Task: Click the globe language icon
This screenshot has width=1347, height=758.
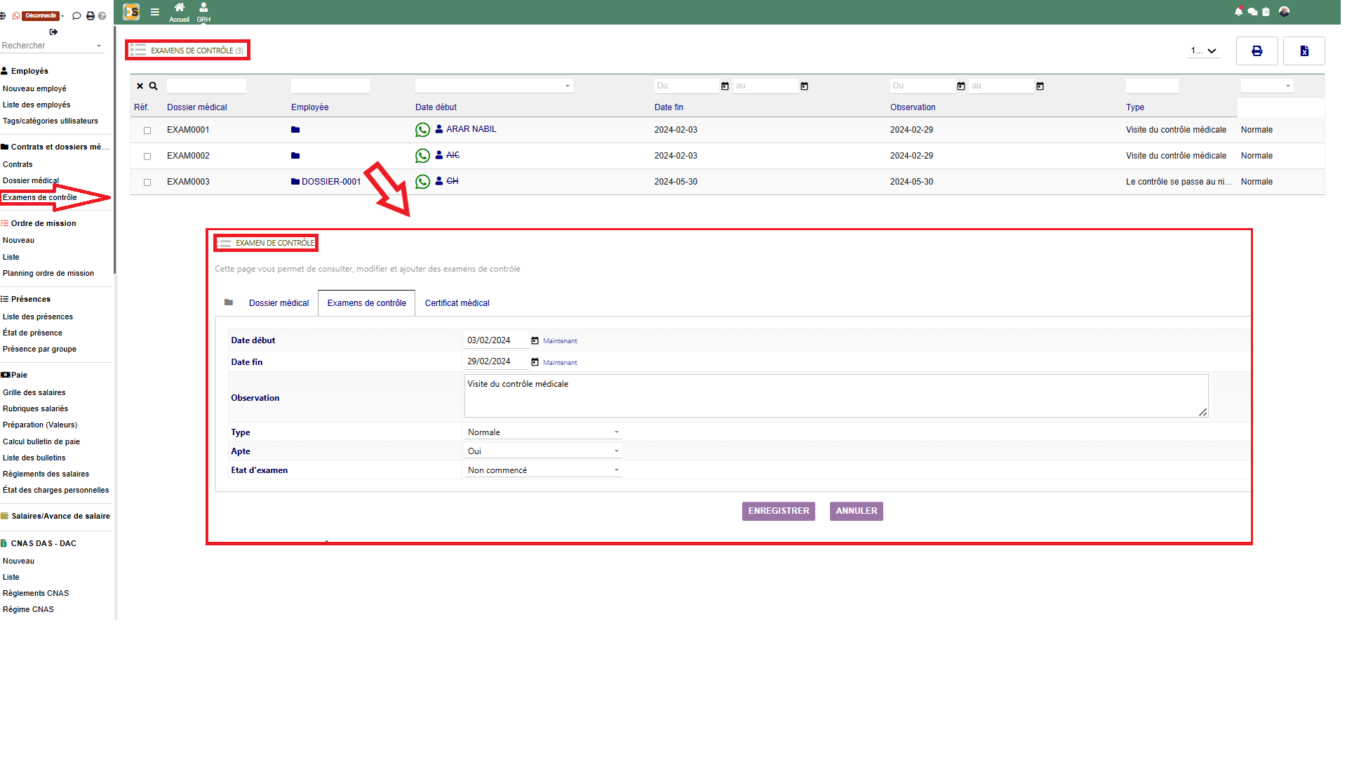Action: point(3,15)
